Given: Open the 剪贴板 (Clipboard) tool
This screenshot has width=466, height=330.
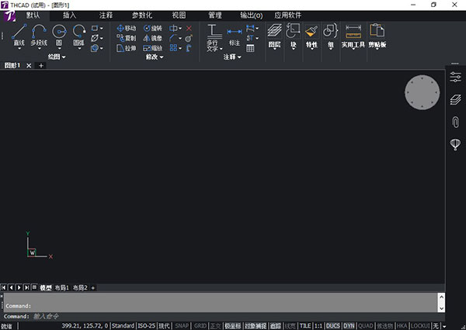Looking at the screenshot, I should (377, 35).
